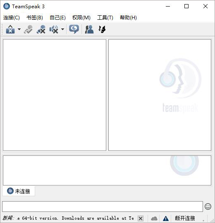The image size is (215, 223).
Task: Open the 书签(B) bookmarks menu
Action: (x=35, y=18)
